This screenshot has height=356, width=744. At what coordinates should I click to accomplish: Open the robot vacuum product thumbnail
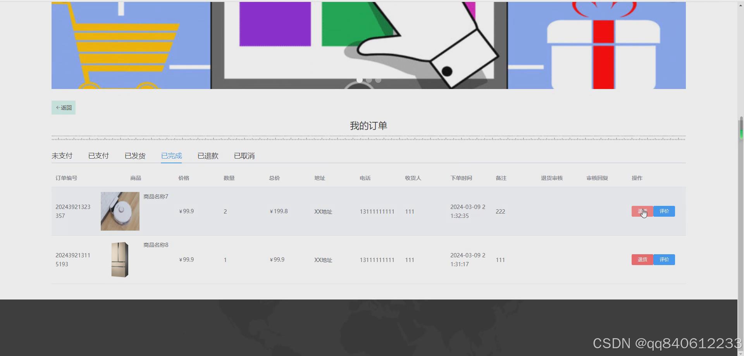pyautogui.click(x=120, y=211)
